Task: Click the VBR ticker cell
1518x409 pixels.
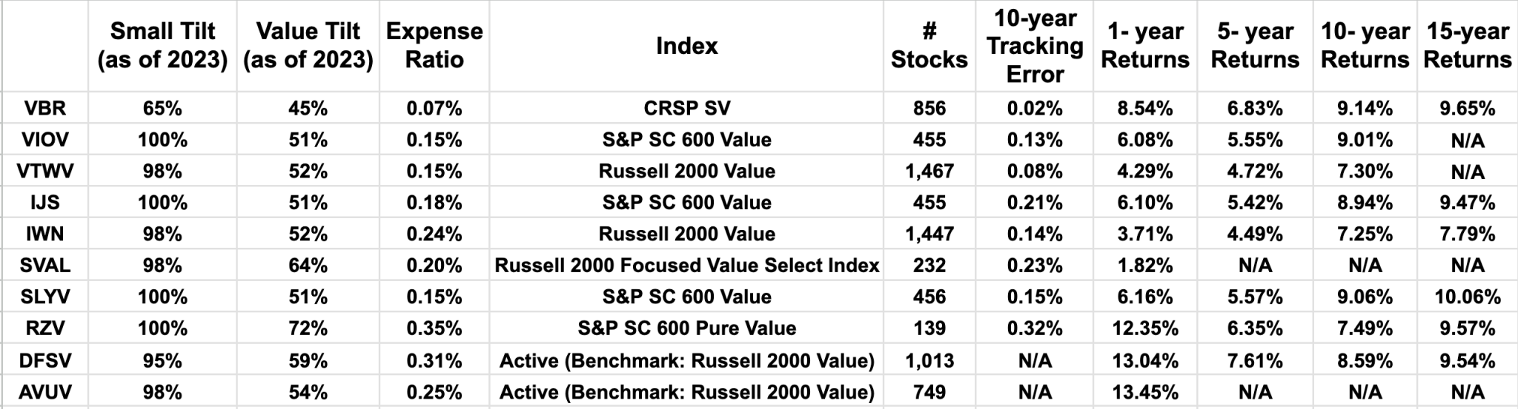Action: pos(44,108)
